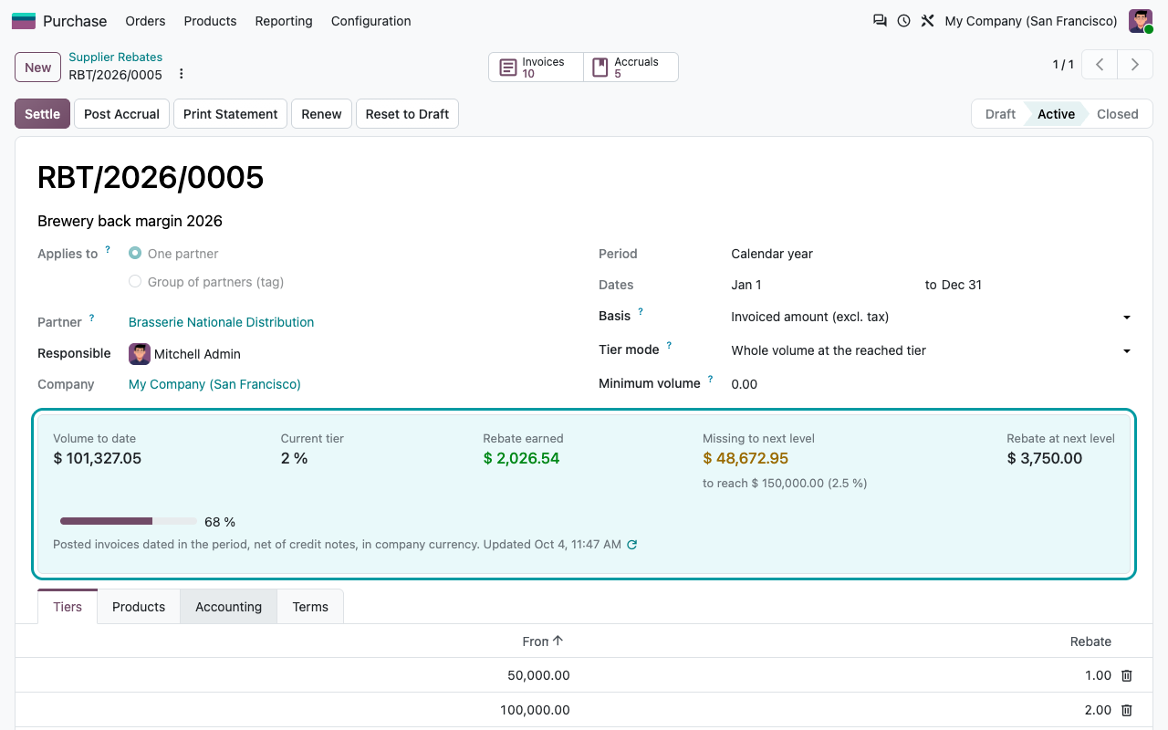Screen dimensions: 1168x730
Task: Open the Accruals smart button
Action: [631, 68]
